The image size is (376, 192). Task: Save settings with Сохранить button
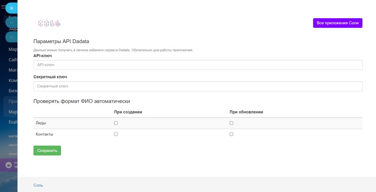pos(47,151)
